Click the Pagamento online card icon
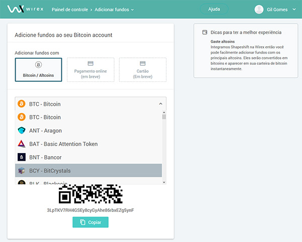302x242 pixels. tap(91, 63)
